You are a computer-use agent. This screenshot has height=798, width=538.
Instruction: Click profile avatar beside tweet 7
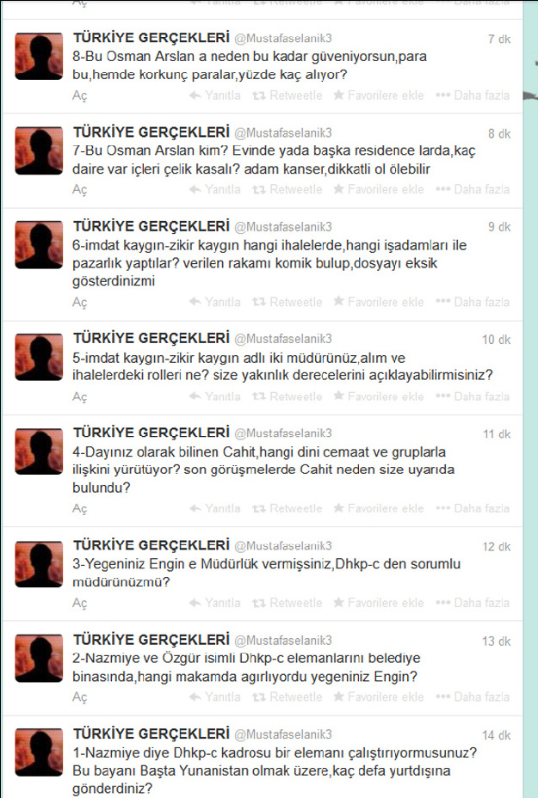pyautogui.click(x=39, y=150)
